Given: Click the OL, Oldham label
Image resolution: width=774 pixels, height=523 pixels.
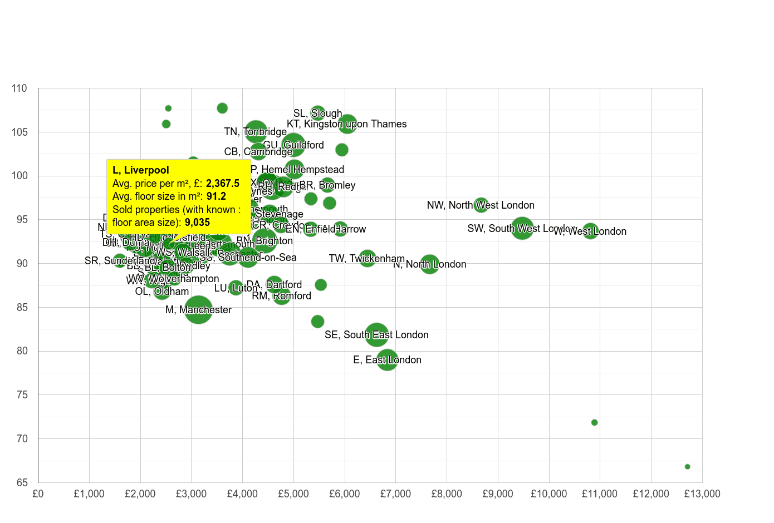Looking at the screenshot, I should 161,292.
